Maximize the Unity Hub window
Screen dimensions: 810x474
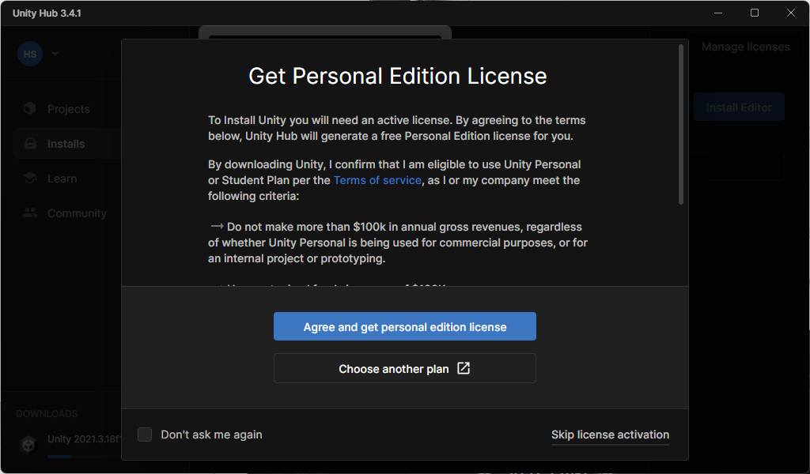pyautogui.click(x=755, y=13)
